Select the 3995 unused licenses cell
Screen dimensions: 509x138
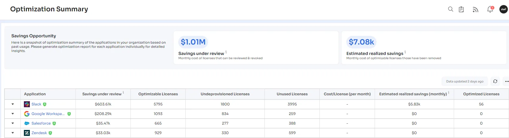click(292, 104)
